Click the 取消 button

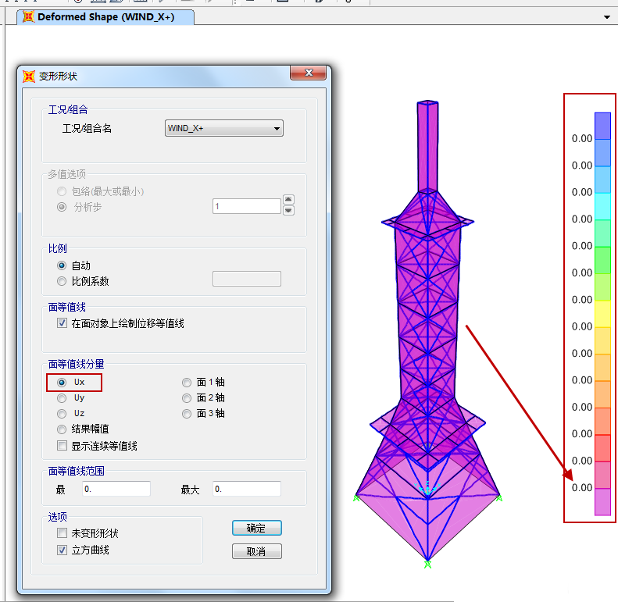tap(256, 551)
